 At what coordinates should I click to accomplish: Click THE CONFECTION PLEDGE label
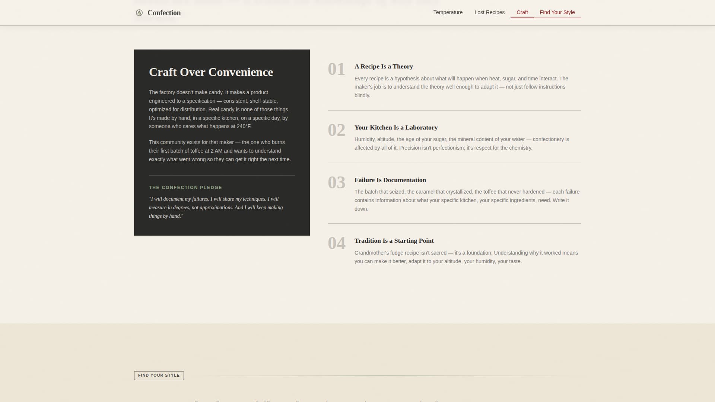pyautogui.click(x=185, y=188)
